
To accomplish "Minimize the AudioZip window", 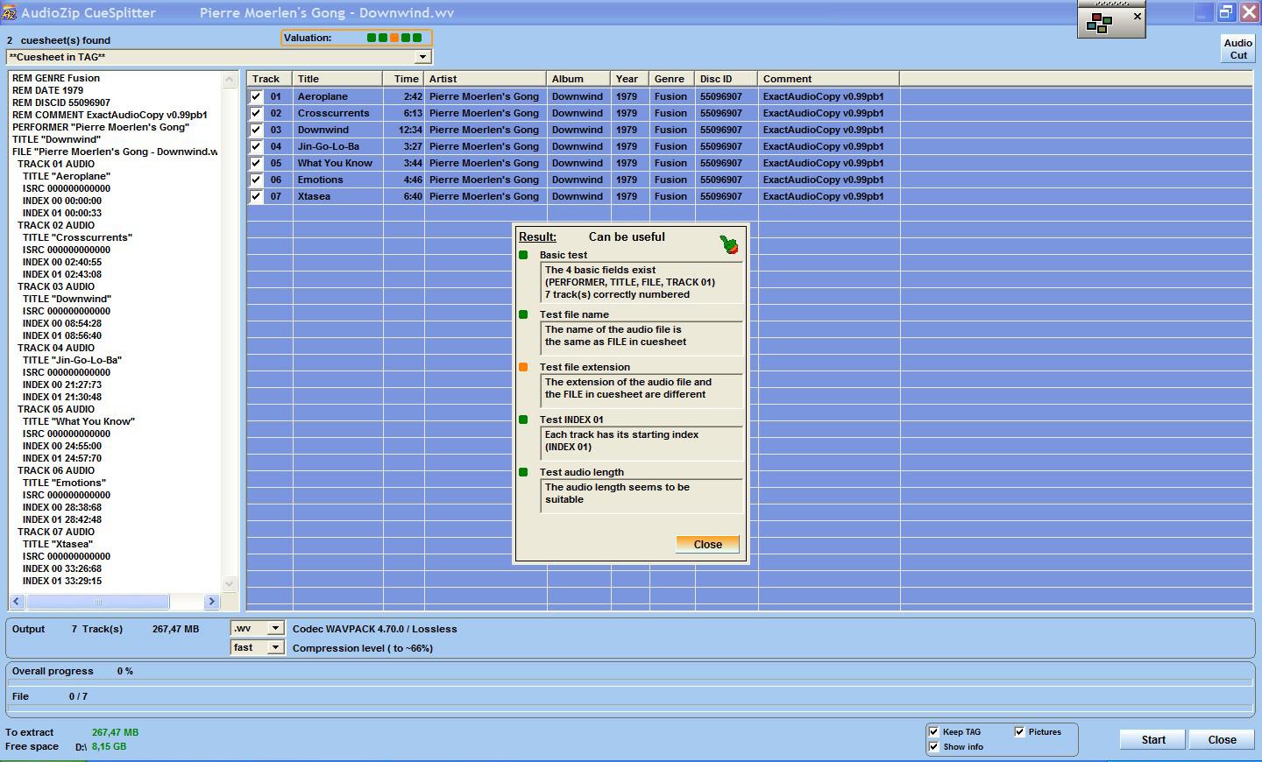I will point(1203,12).
